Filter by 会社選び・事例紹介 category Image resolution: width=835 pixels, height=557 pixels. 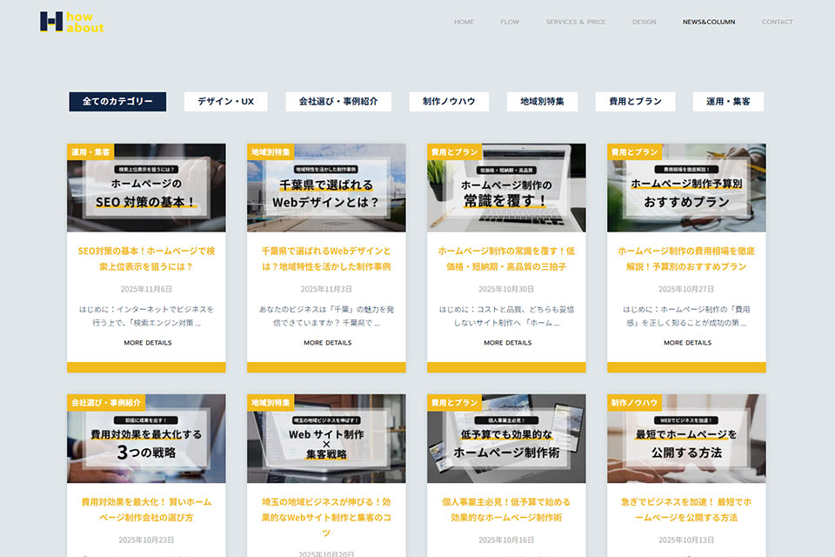(x=338, y=102)
